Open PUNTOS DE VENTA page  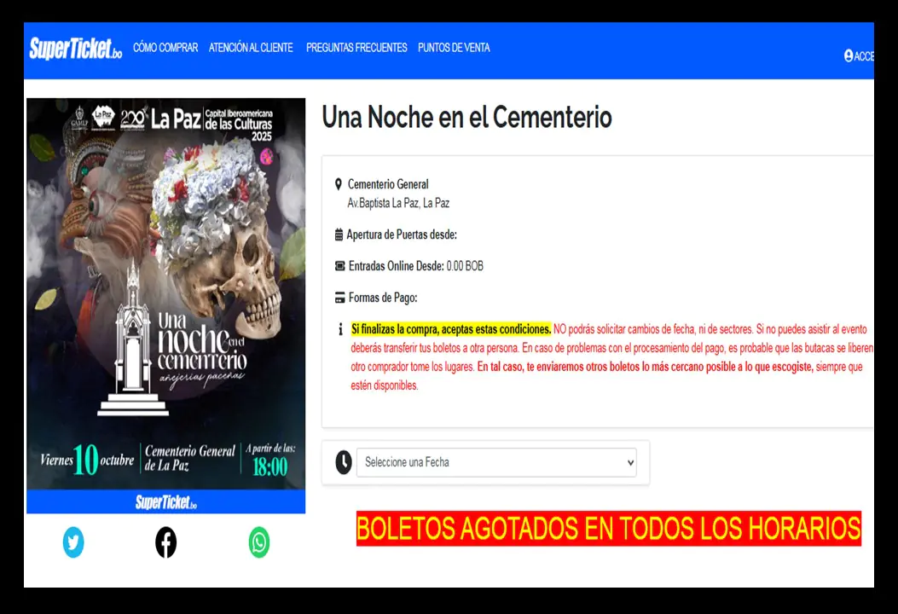coord(454,48)
